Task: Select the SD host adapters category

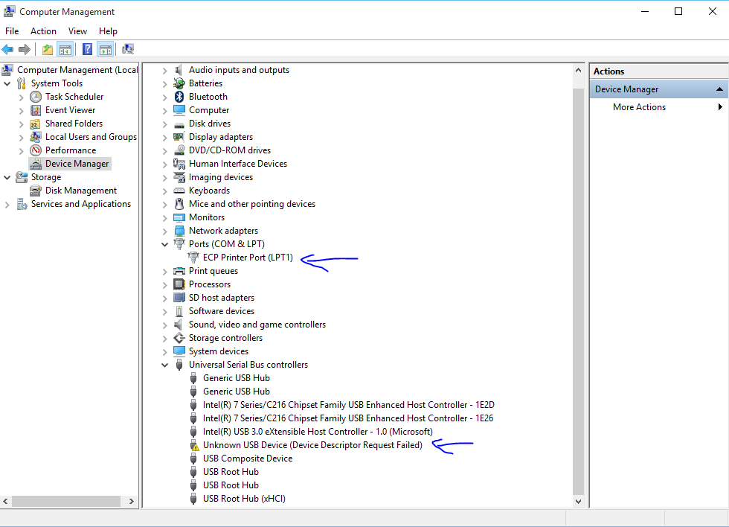Action: tap(222, 298)
